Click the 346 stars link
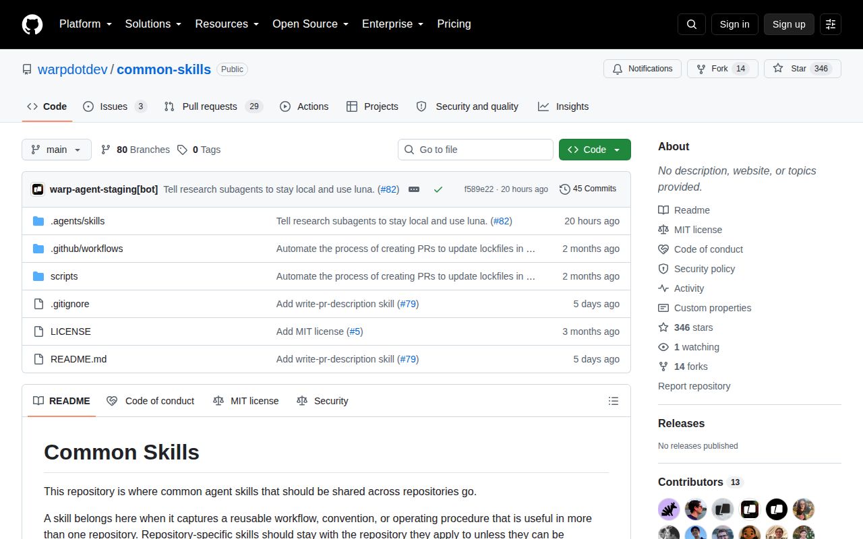 pos(686,327)
